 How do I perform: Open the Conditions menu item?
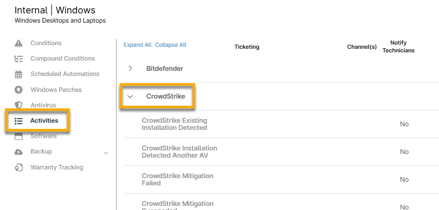(46, 43)
